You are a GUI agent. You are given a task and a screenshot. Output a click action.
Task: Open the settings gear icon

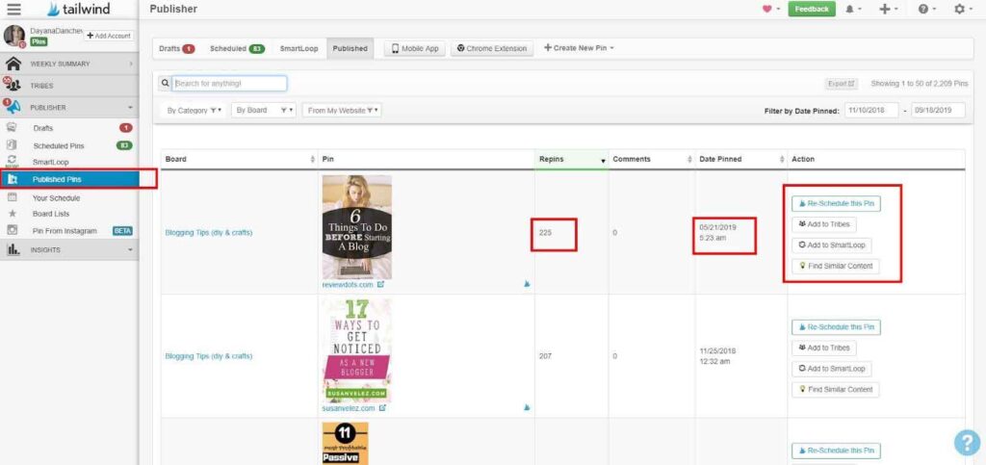960,10
